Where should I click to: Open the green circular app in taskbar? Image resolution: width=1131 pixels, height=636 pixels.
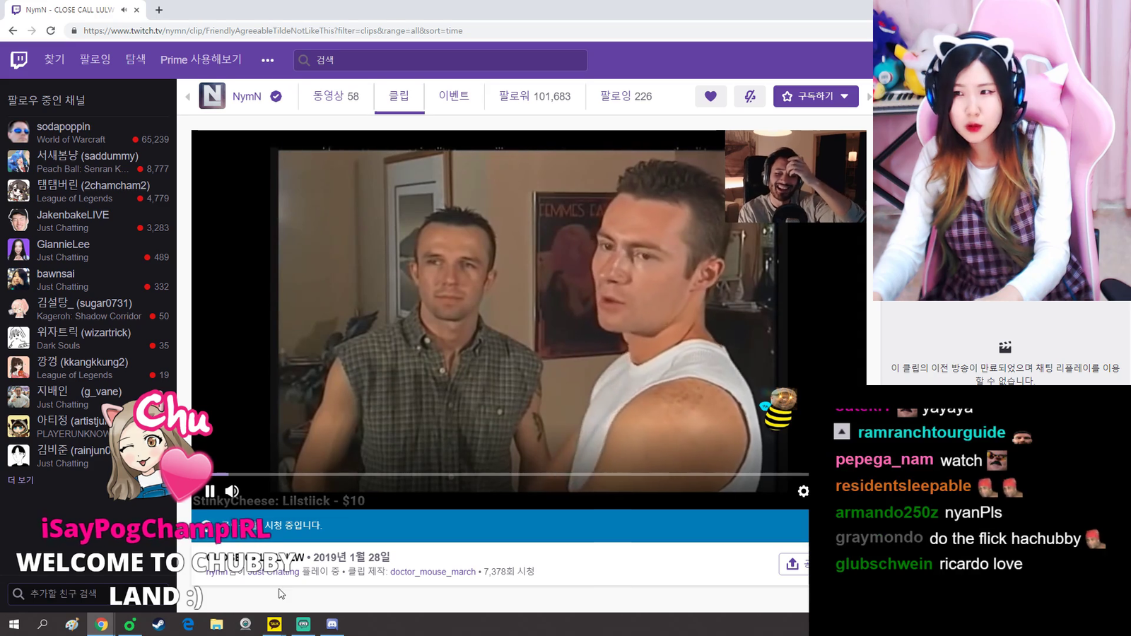click(129, 624)
